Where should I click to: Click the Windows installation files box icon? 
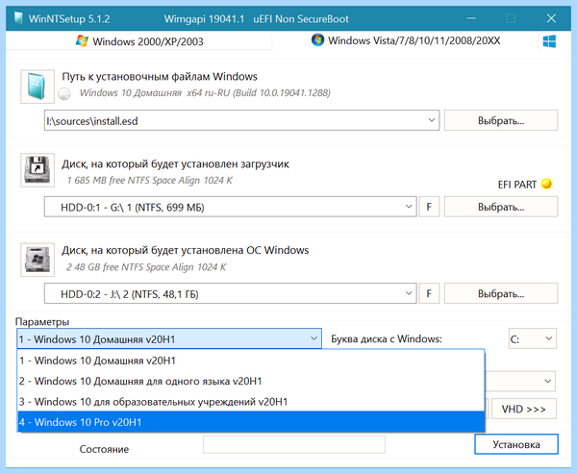tap(38, 87)
